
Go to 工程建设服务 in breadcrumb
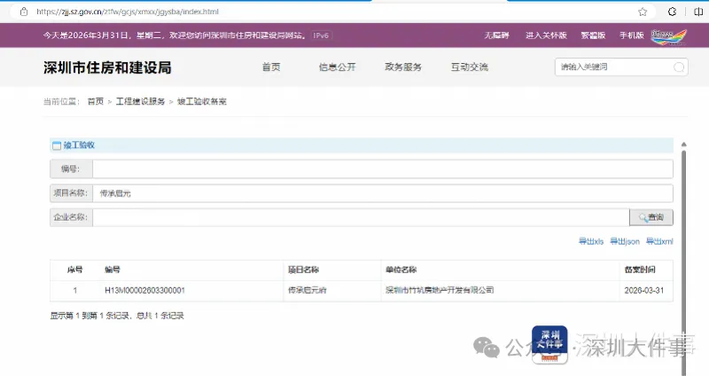click(140, 101)
